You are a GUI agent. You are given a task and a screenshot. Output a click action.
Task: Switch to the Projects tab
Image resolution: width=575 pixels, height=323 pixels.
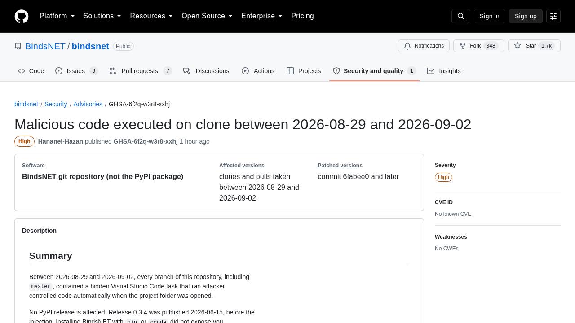point(304,71)
